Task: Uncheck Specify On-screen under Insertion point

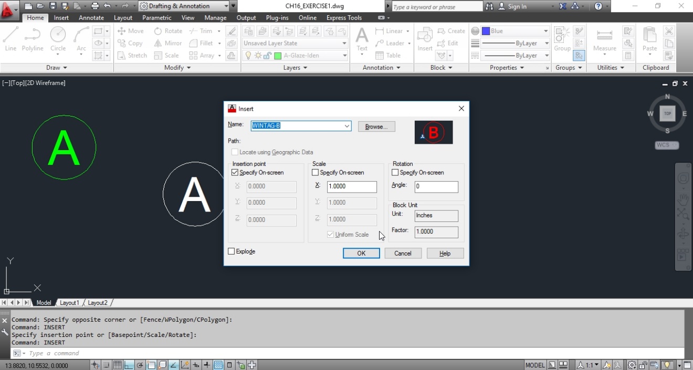Action: (235, 172)
